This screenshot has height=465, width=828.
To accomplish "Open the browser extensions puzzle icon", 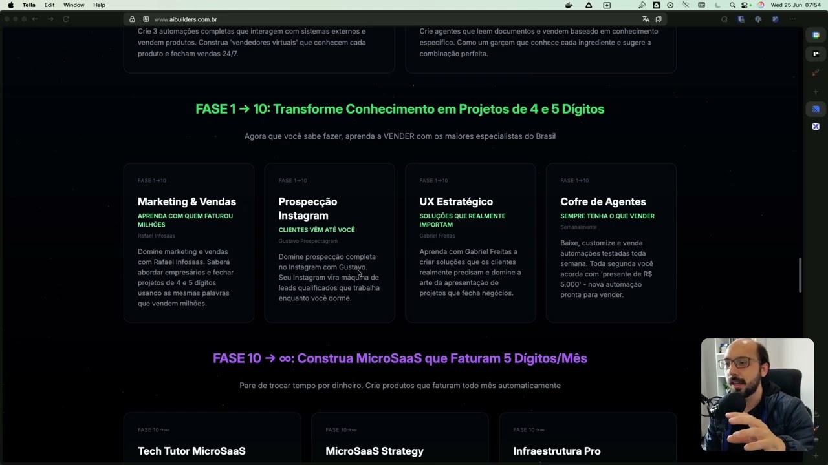I will 724,19.
